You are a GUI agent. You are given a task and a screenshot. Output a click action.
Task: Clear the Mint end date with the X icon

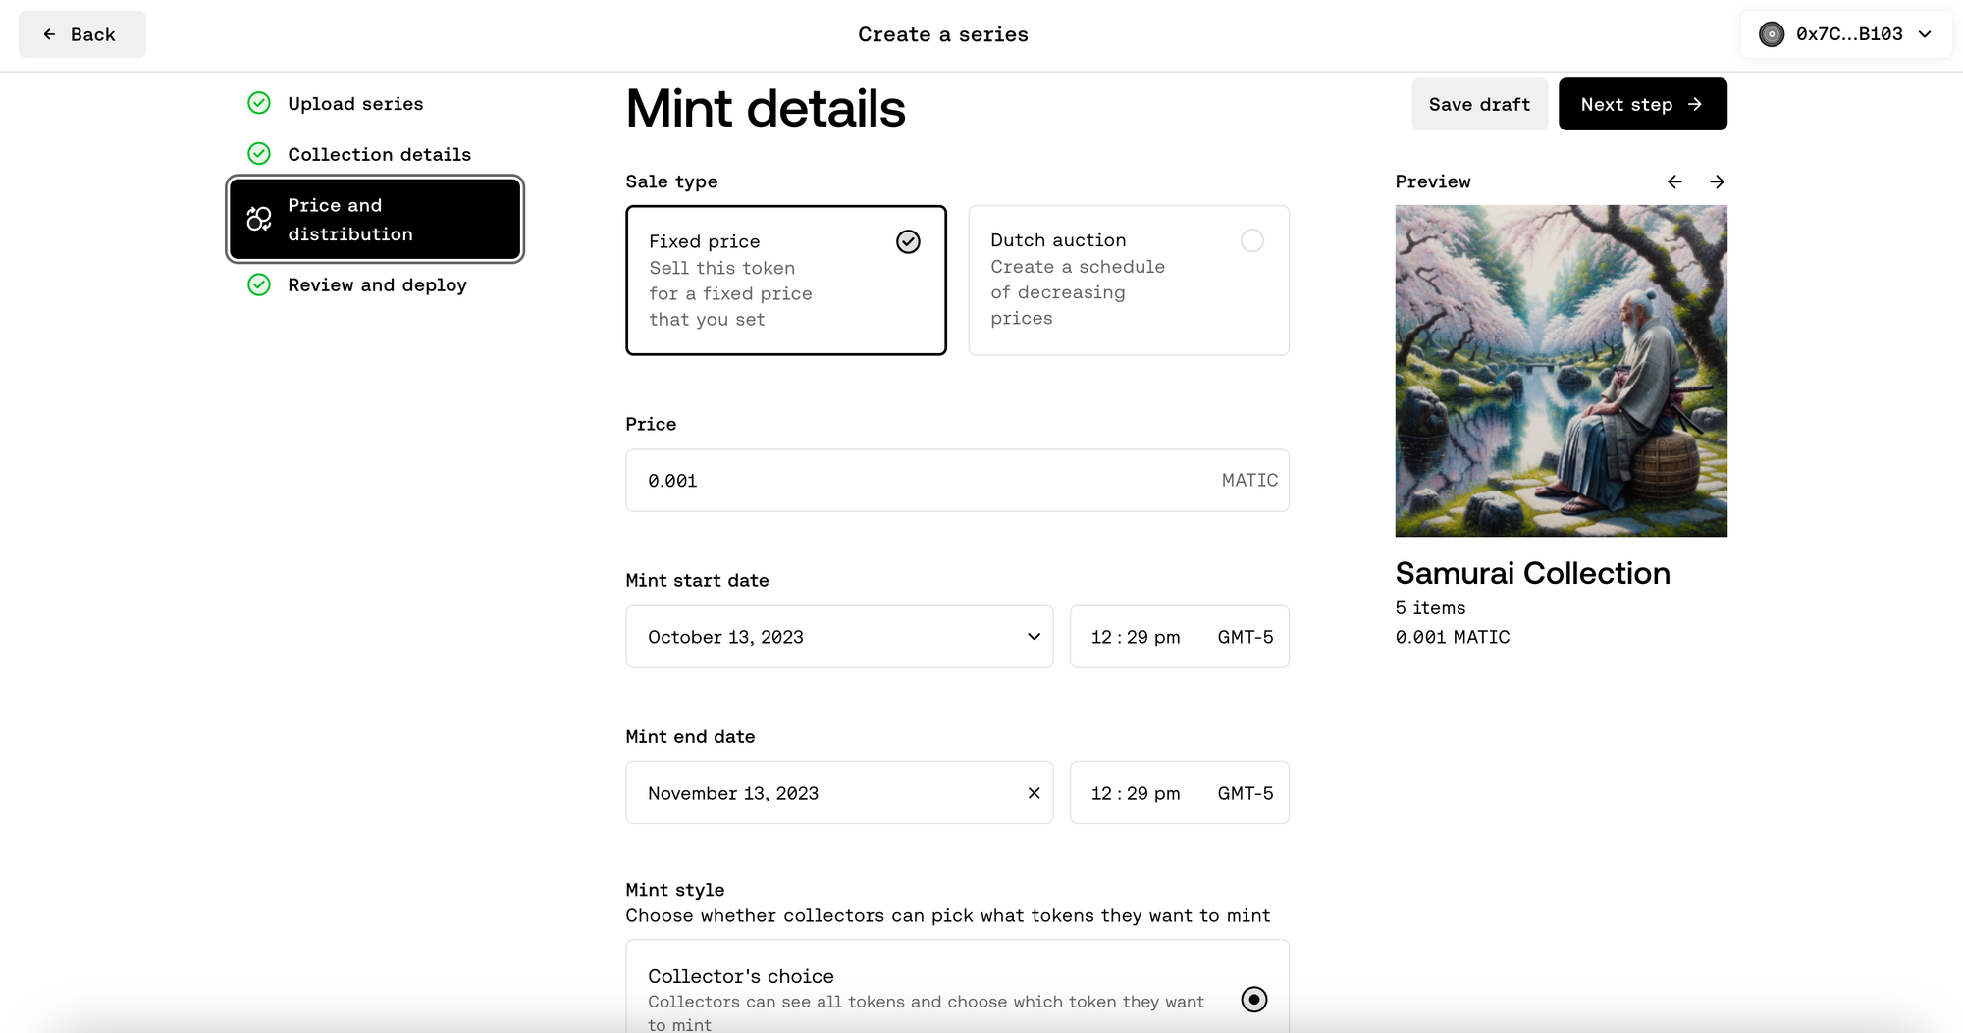coord(1034,793)
